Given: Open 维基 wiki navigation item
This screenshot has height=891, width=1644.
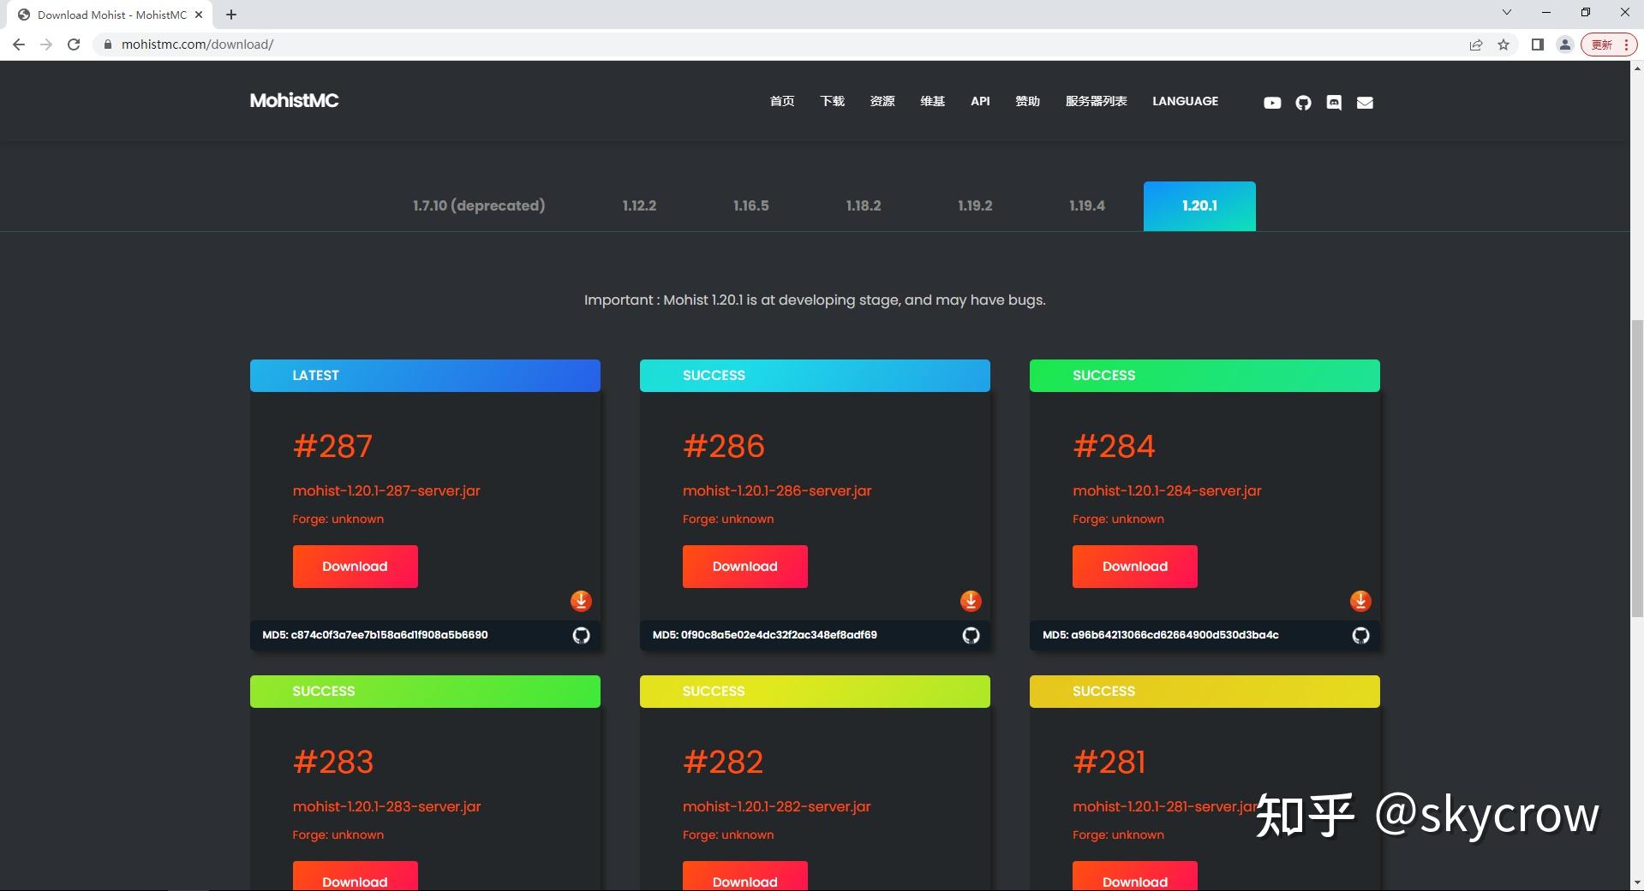Looking at the screenshot, I should point(933,101).
